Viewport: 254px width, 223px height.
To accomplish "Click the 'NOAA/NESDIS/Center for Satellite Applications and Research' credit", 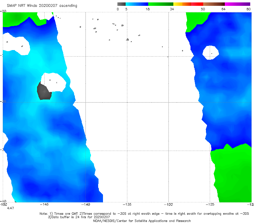I will tap(142, 221).
